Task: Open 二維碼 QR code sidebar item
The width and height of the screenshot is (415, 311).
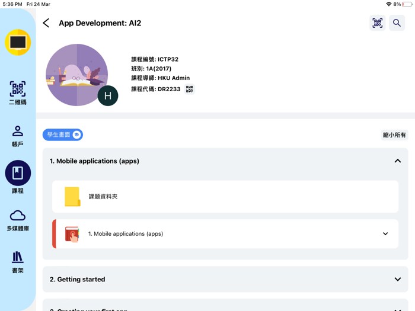Action: coord(18,93)
